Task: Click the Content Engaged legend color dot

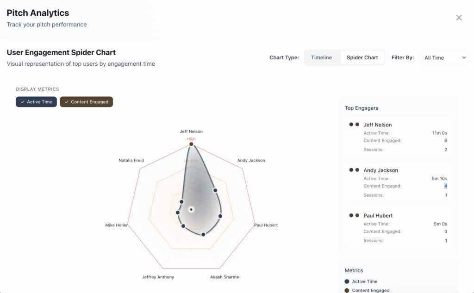Action: coord(347,290)
